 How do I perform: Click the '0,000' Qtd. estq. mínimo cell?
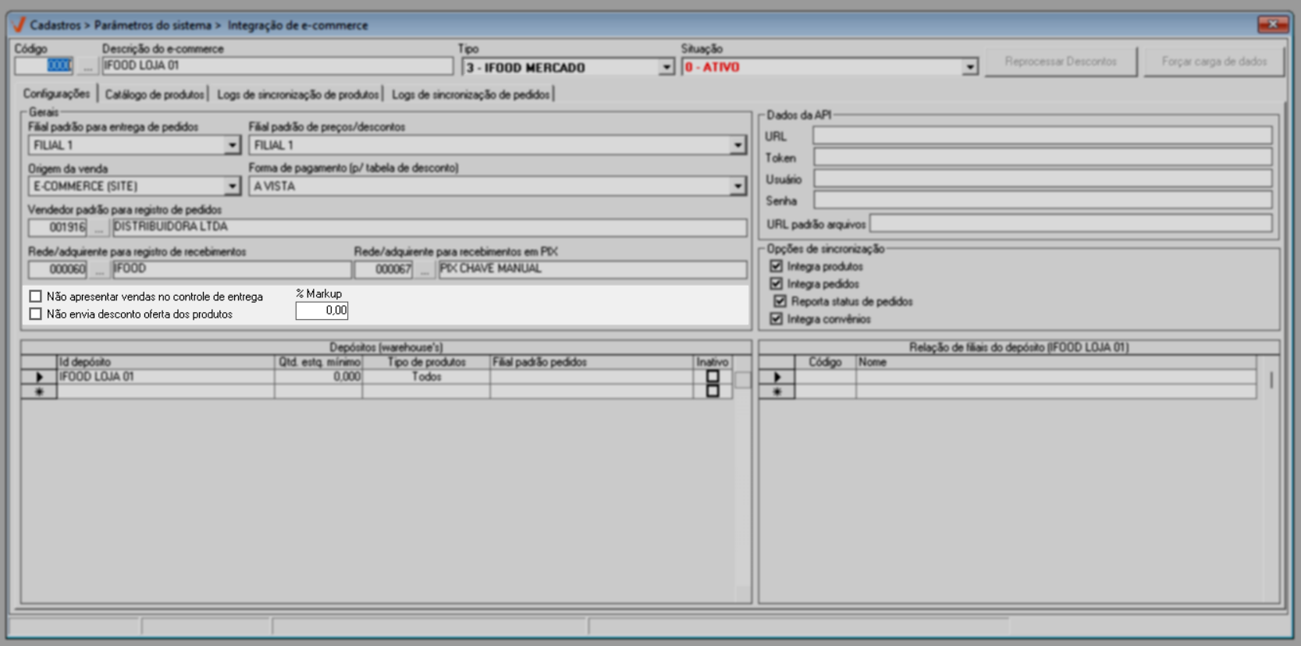click(x=318, y=377)
